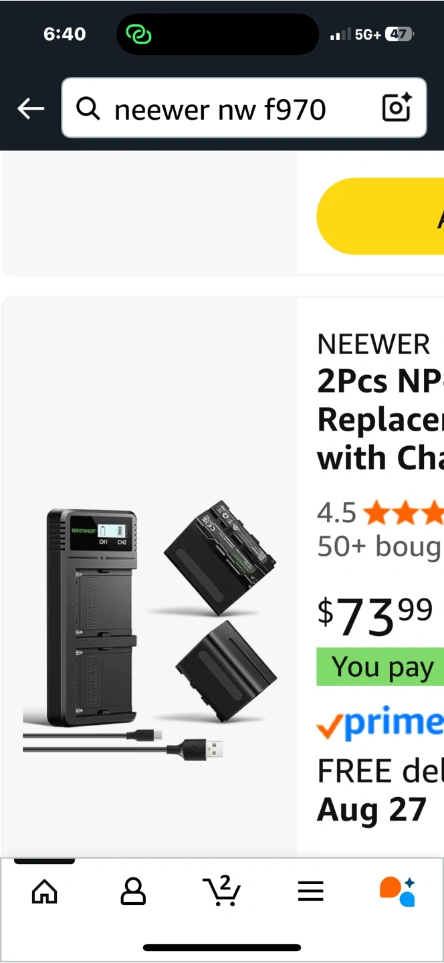The image size is (444, 963).
Task: Go to Home tab icon
Action: 45,891
